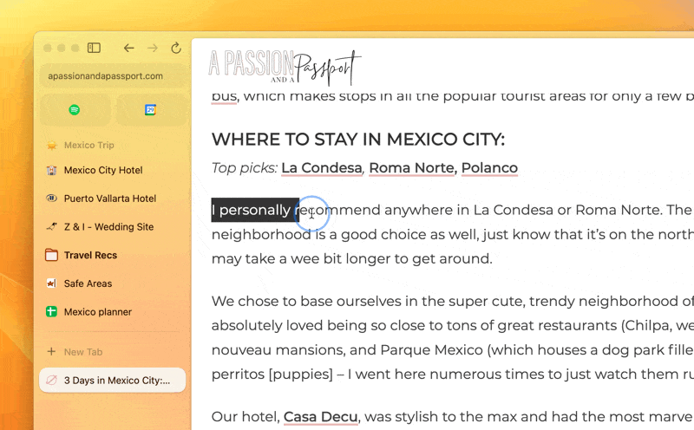Click the highlighted "I personally" text

251,210
